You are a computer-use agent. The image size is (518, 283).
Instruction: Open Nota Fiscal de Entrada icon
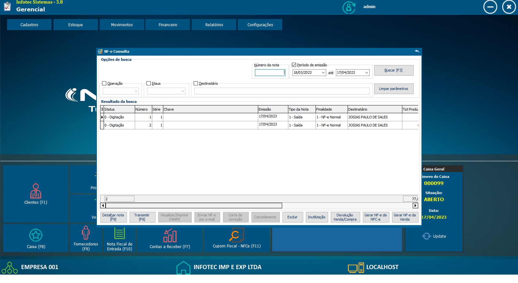[119, 234]
